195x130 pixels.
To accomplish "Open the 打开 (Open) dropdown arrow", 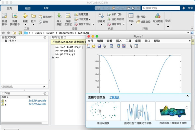I will (x=33, y=24).
